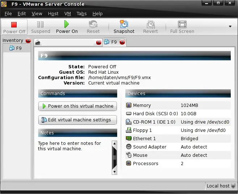Click the Notes scrollbar thumb
This screenshot has height=194, width=238.
click(x=114, y=158)
